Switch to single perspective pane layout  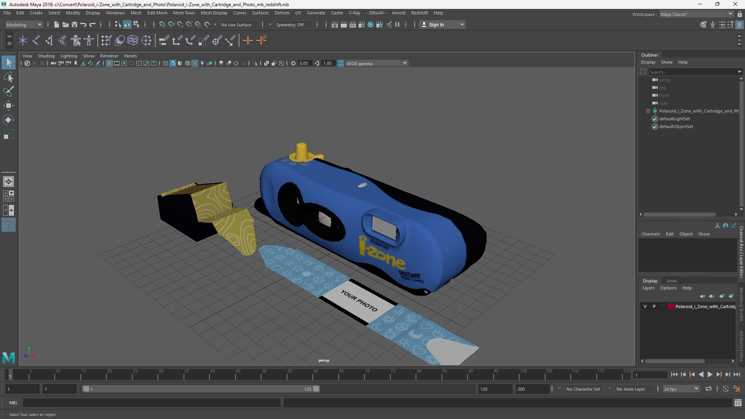9,182
